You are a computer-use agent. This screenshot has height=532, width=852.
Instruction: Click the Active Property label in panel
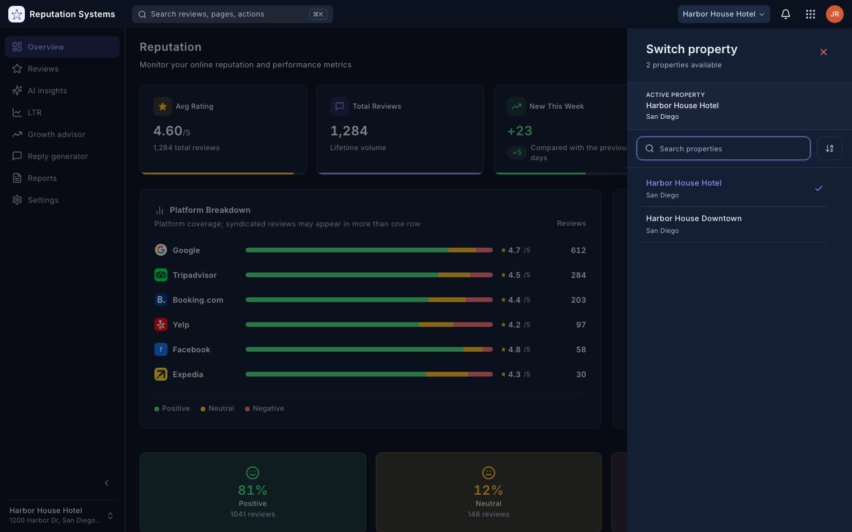pyautogui.click(x=676, y=95)
